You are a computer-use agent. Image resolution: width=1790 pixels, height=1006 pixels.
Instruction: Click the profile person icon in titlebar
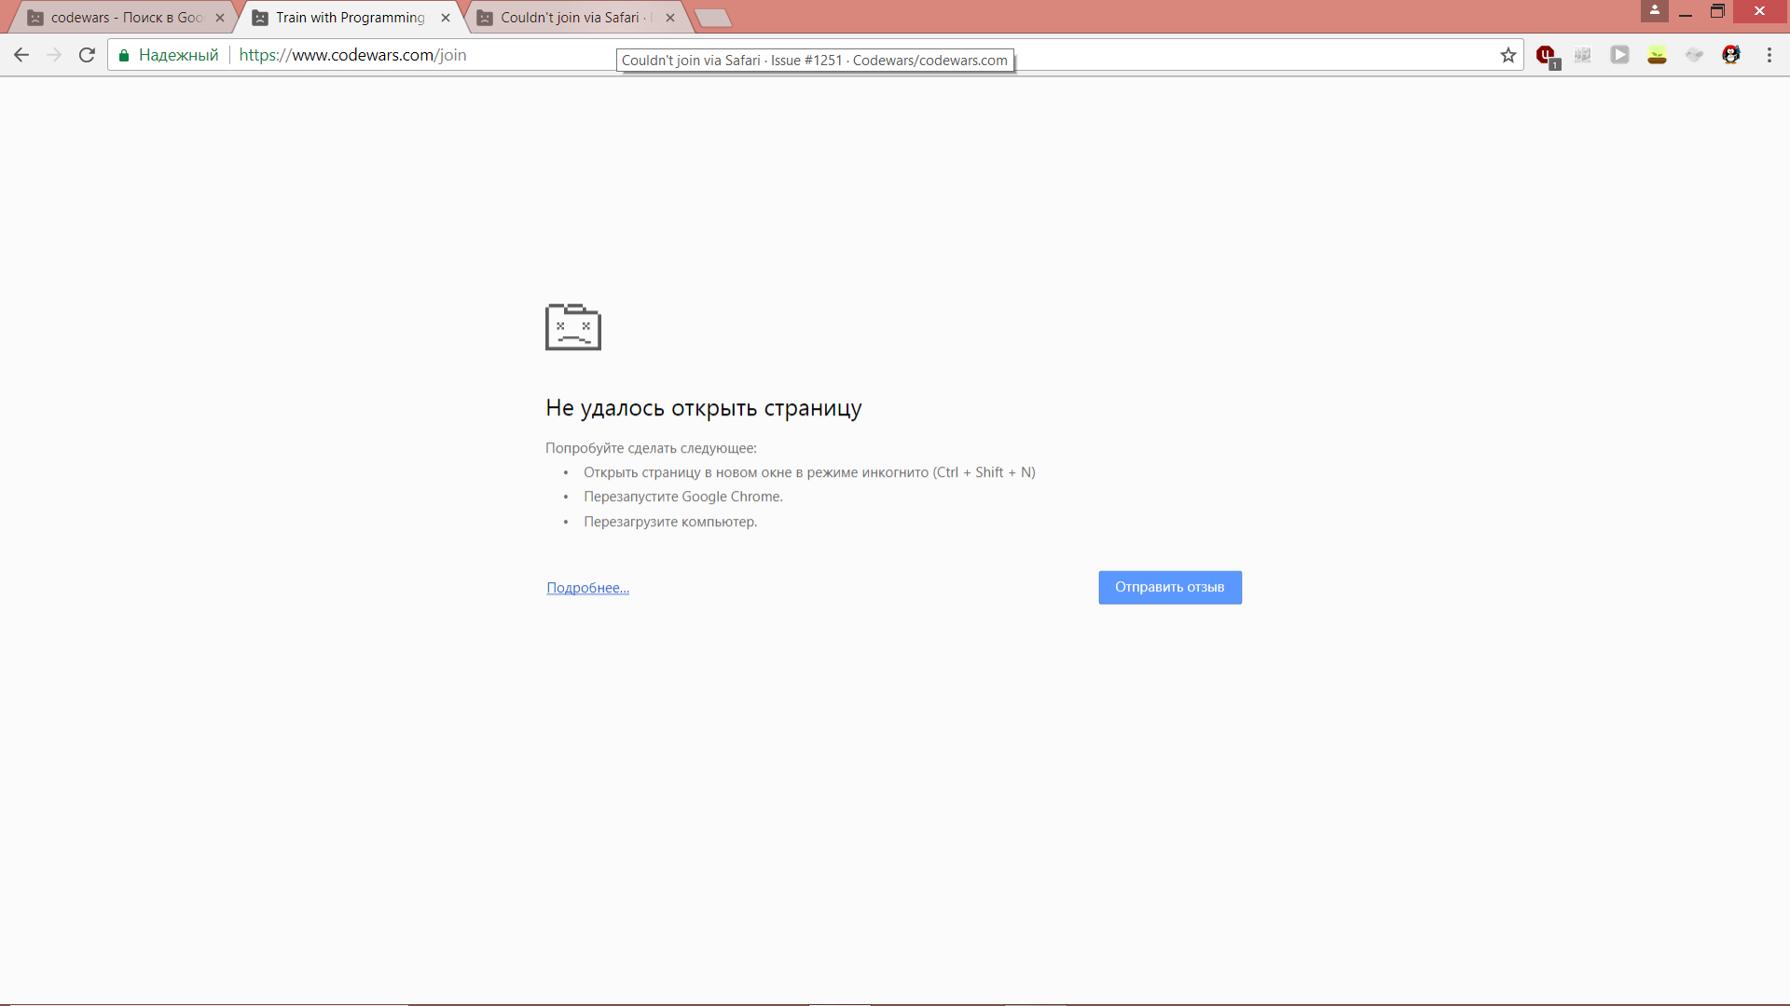[1655, 11]
